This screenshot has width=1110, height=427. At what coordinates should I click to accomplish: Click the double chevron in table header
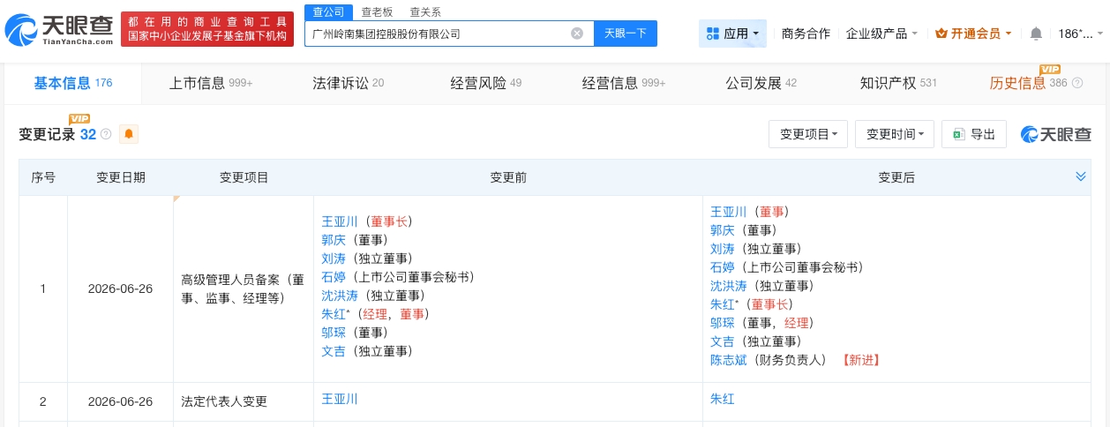coord(1081,176)
